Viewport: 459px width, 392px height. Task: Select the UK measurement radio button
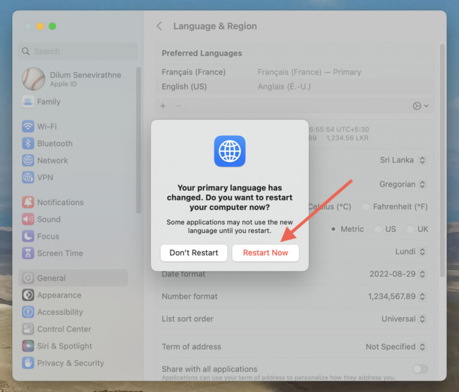pyautogui.click(x=410, y=229)
